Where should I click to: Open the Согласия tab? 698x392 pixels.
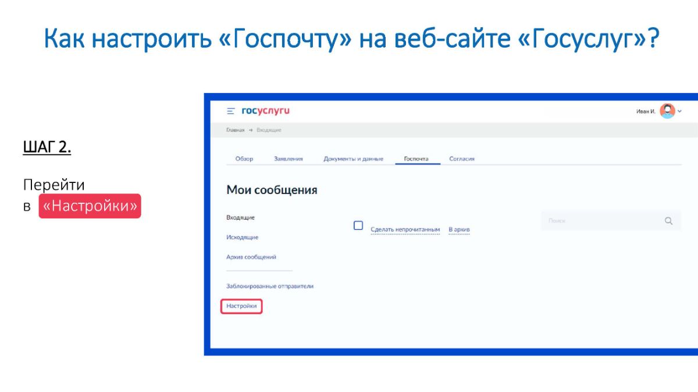point(462,159)
